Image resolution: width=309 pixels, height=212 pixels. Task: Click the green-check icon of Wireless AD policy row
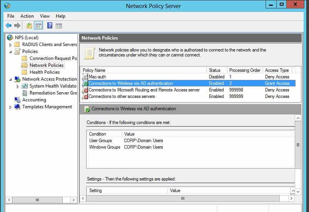[85, 83]
